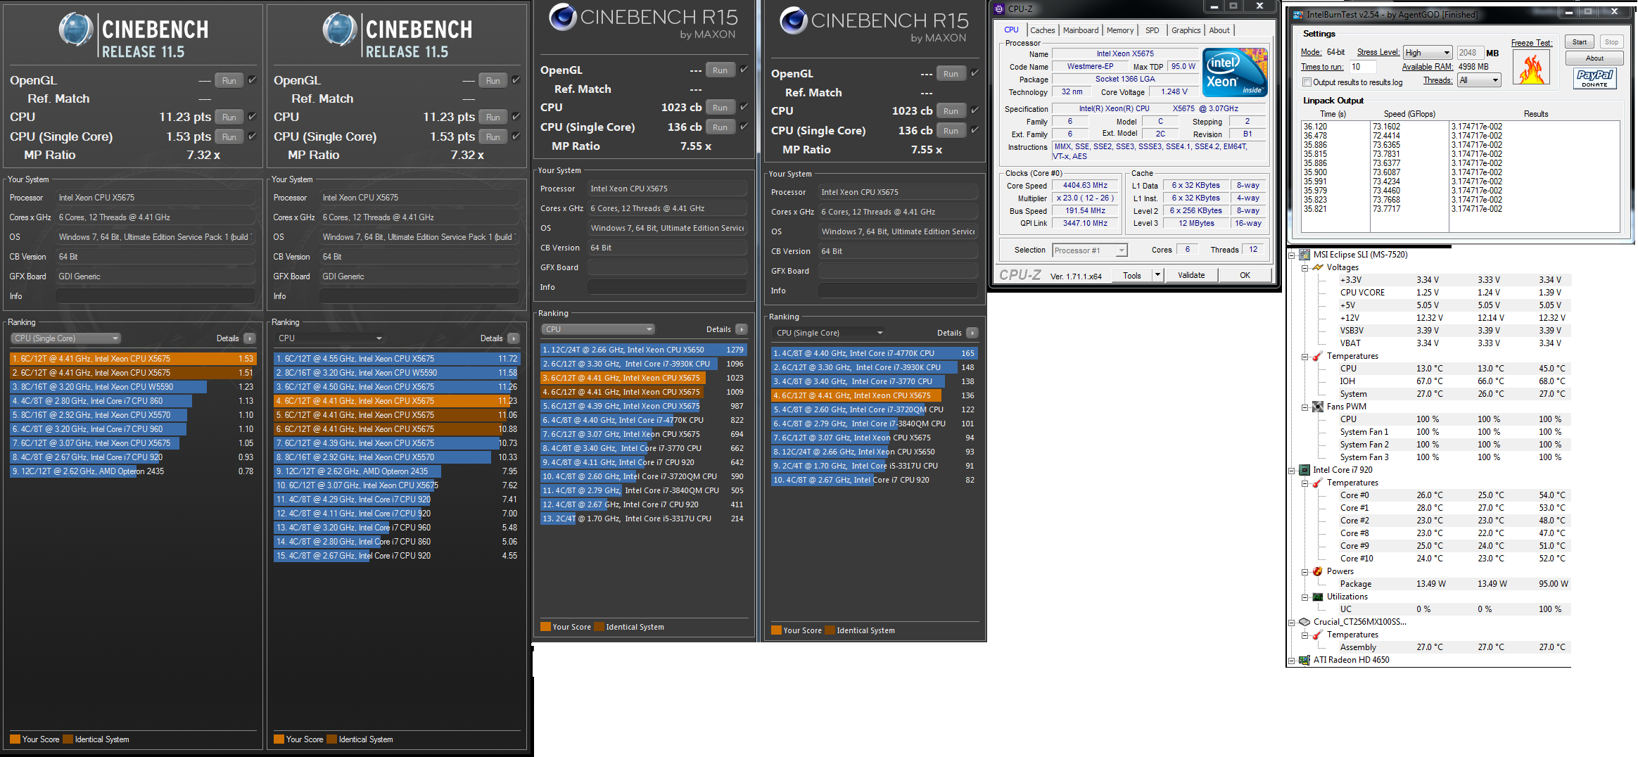
Task: Switch to the About tab in CPU-Z
Action: click(x=1219, y=30)
